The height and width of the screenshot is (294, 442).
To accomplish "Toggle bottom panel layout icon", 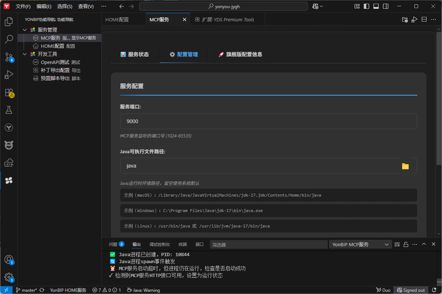I will 376,6.
